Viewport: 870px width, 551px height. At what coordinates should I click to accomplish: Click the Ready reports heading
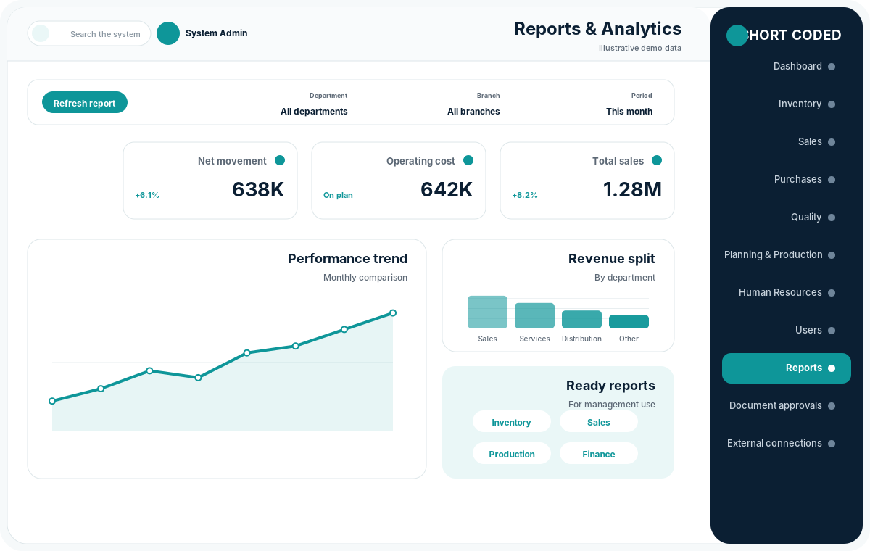[x=610, y=386]
